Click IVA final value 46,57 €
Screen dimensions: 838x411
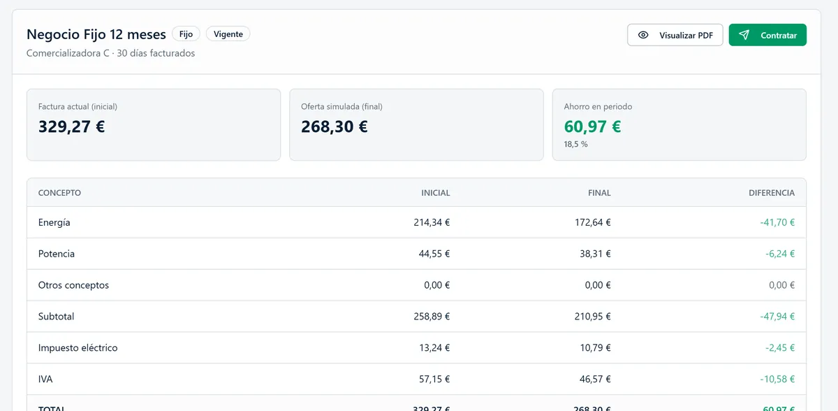click(595, 380)
